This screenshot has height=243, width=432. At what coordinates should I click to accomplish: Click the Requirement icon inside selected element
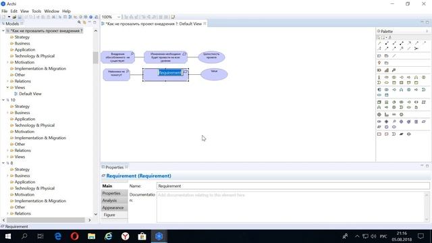pyautogui.click(x=186, y=72)
